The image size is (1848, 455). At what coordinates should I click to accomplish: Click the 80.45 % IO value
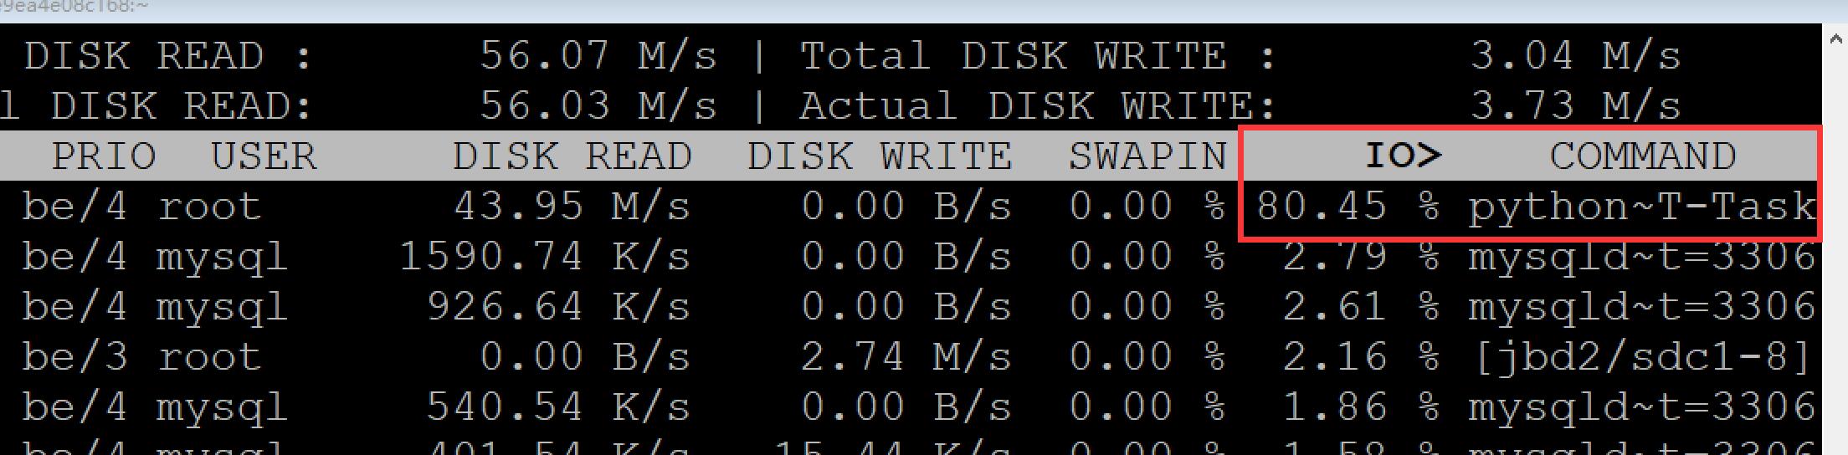(x=1347, y=207)
